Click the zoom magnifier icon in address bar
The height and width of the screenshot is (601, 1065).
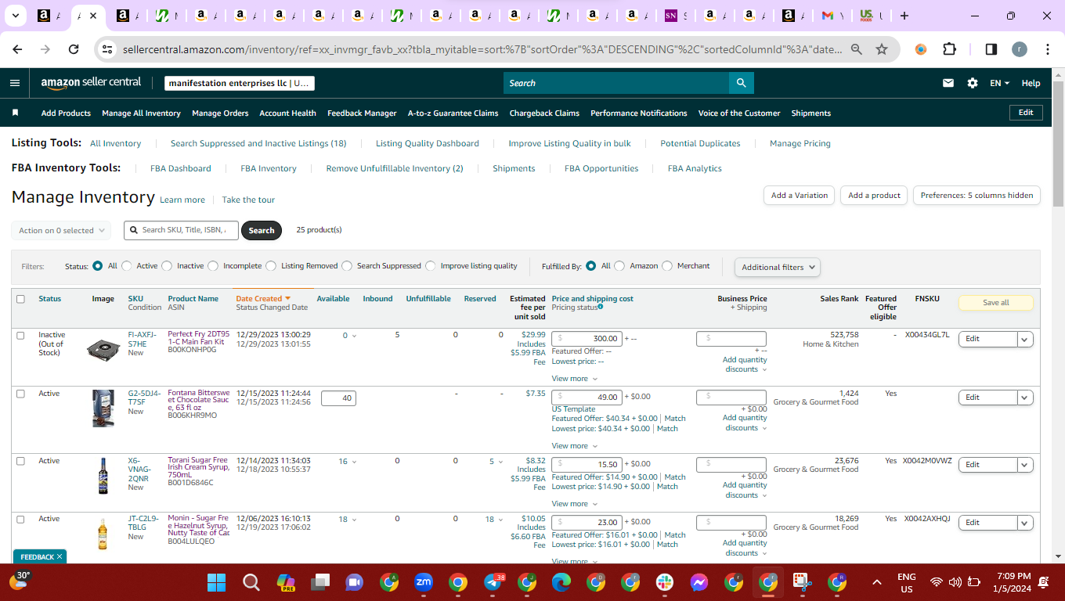[x=857, y=49]
